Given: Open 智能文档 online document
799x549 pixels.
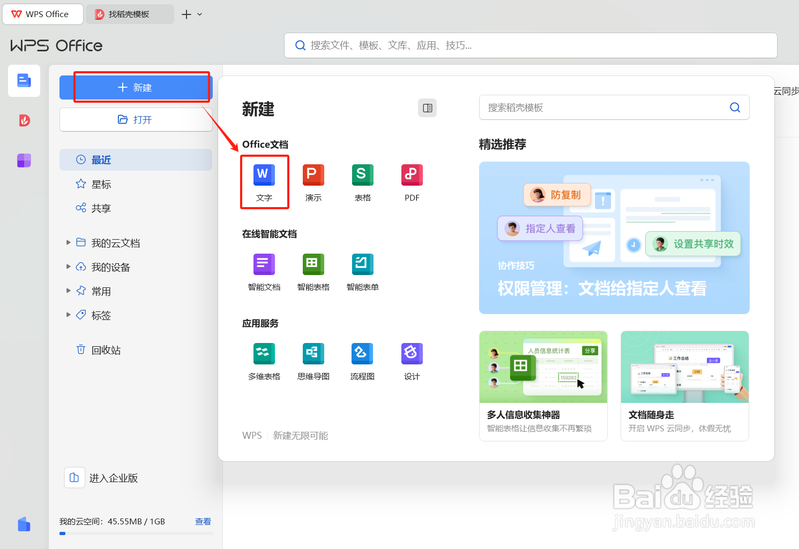Looking at the screenshot, I should point(264,272).
